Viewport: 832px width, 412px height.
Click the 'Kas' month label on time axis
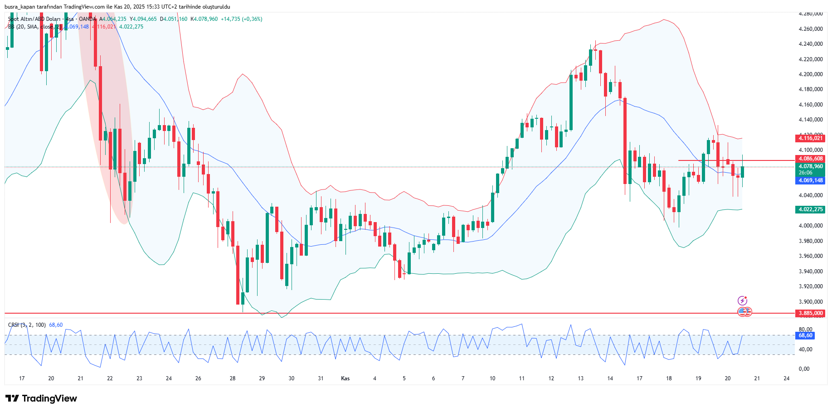point(345,378)
